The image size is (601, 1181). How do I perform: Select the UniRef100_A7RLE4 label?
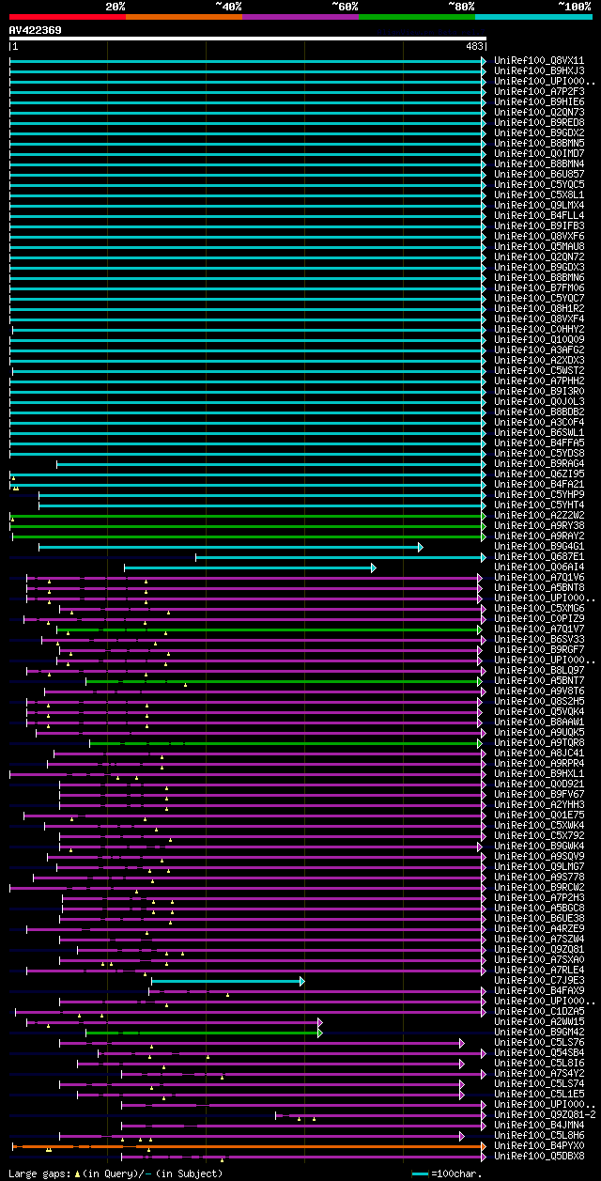coord(539,970)
